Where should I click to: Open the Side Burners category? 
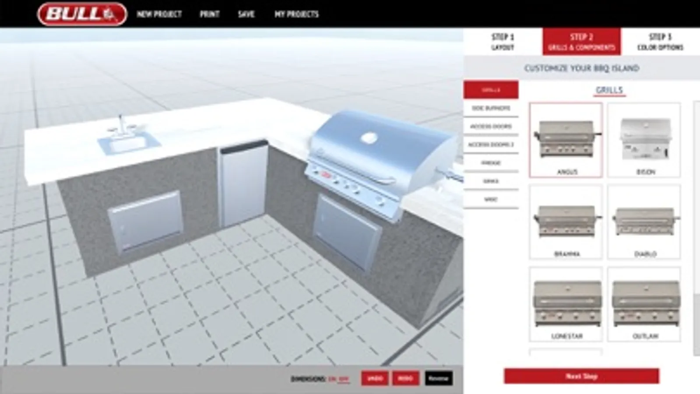click(491, 108)
